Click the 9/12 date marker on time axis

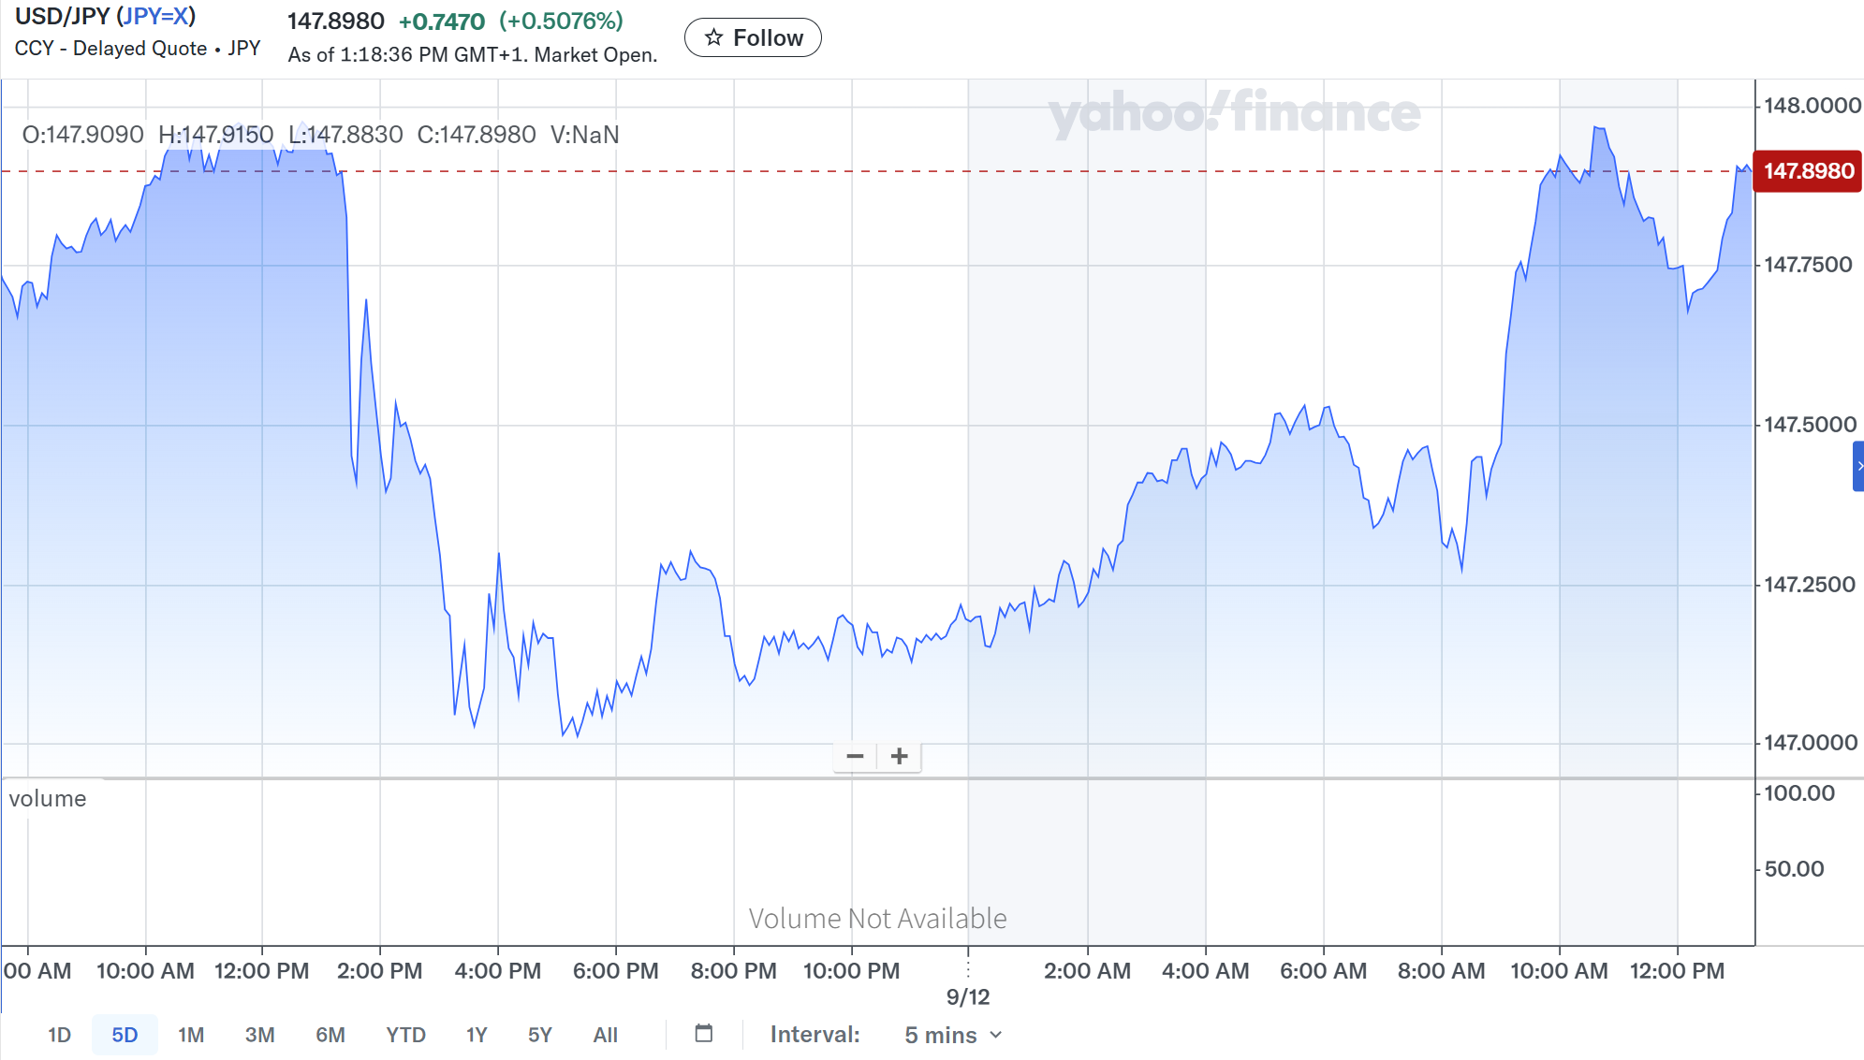tap(967, 996)
